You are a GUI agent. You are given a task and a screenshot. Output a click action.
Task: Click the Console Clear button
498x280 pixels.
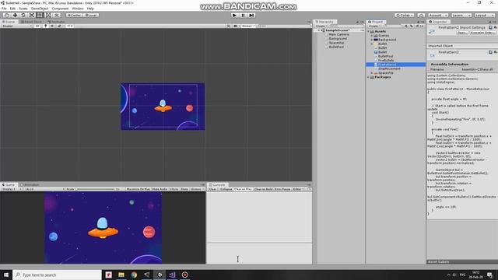coord(212,189)
